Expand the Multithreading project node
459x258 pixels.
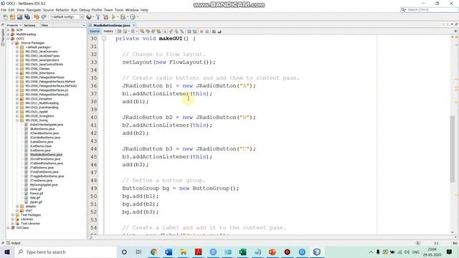[8, 34]
